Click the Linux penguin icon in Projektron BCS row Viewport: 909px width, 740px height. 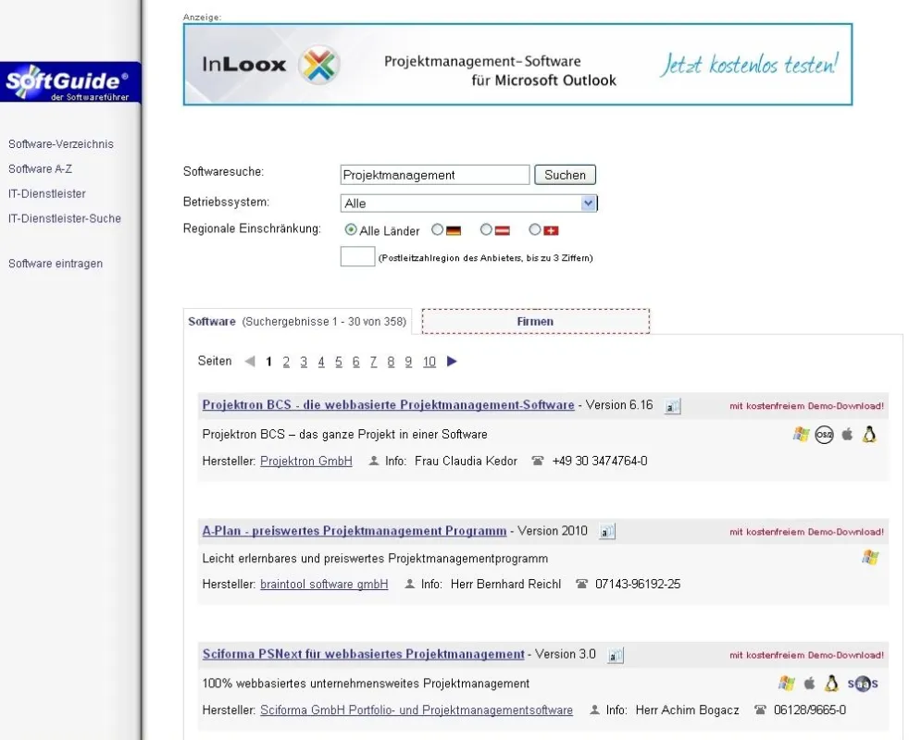[x=869, y=434]
